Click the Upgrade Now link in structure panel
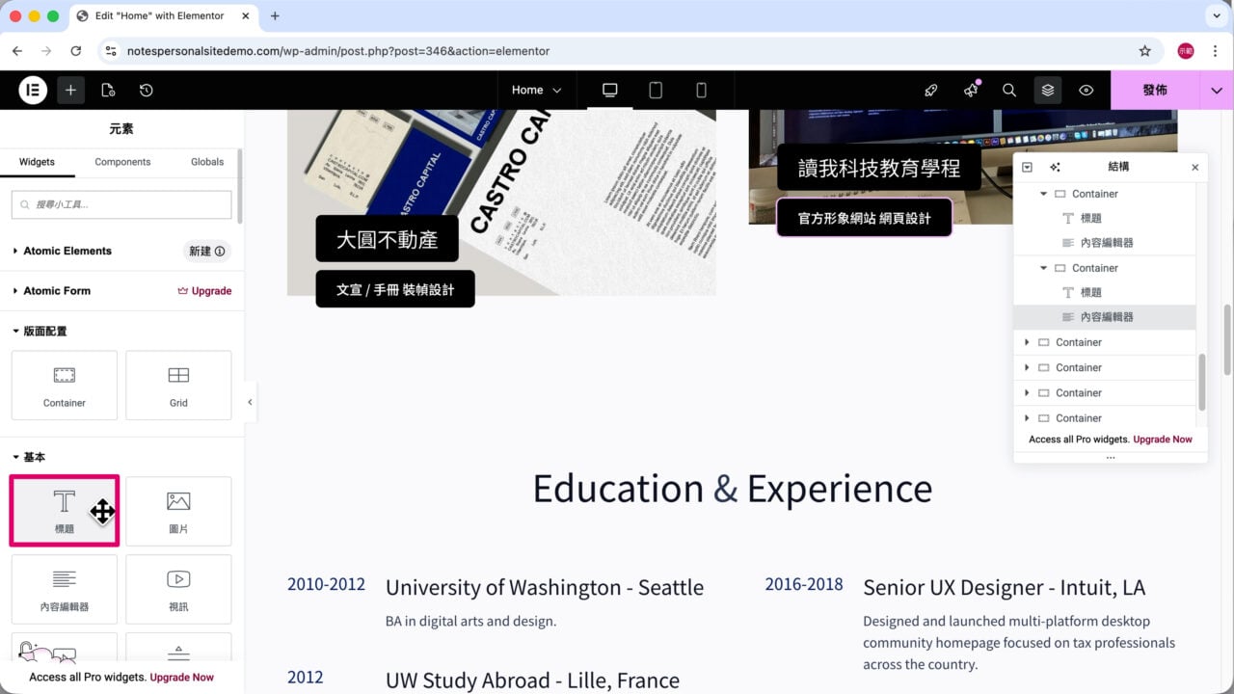Image resolution: width=1234 pixels, height=694 pixels. coord(1163,440)
